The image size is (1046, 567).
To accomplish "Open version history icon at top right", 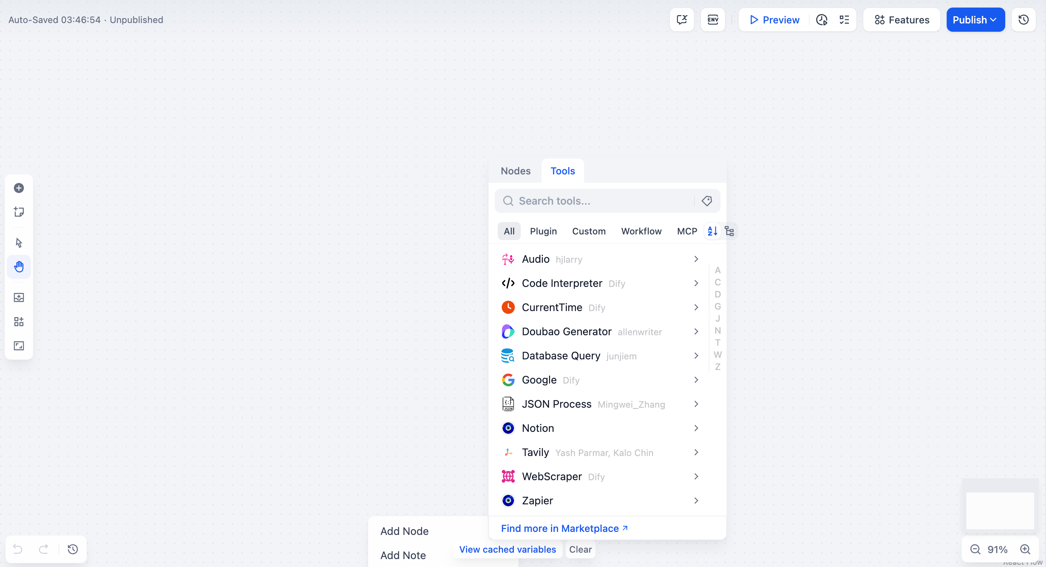I will click(1023, 20).
